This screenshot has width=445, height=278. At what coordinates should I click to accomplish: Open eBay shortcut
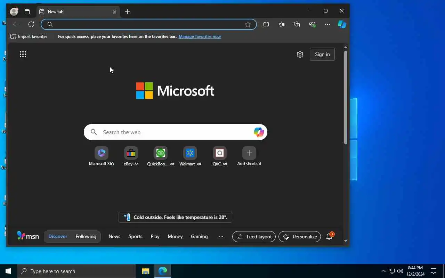131,156
